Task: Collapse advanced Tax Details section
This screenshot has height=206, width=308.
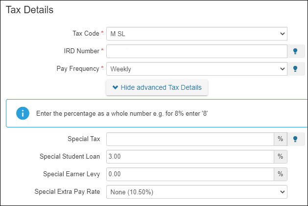Action: click(157, 87)
